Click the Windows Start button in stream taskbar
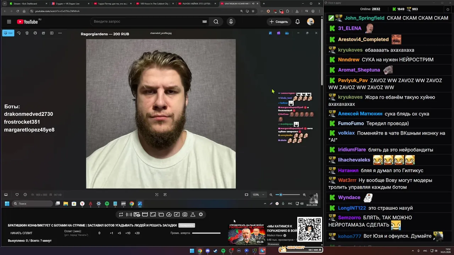This screenshot has width=454, height=255. [x=7, y=204]
